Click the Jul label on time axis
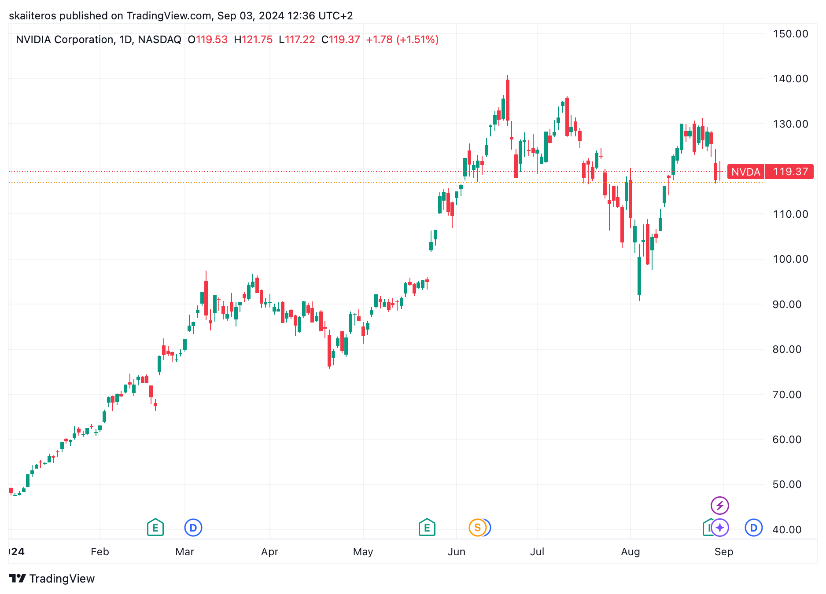The image size is (826, 594). (x=537, y=552)
